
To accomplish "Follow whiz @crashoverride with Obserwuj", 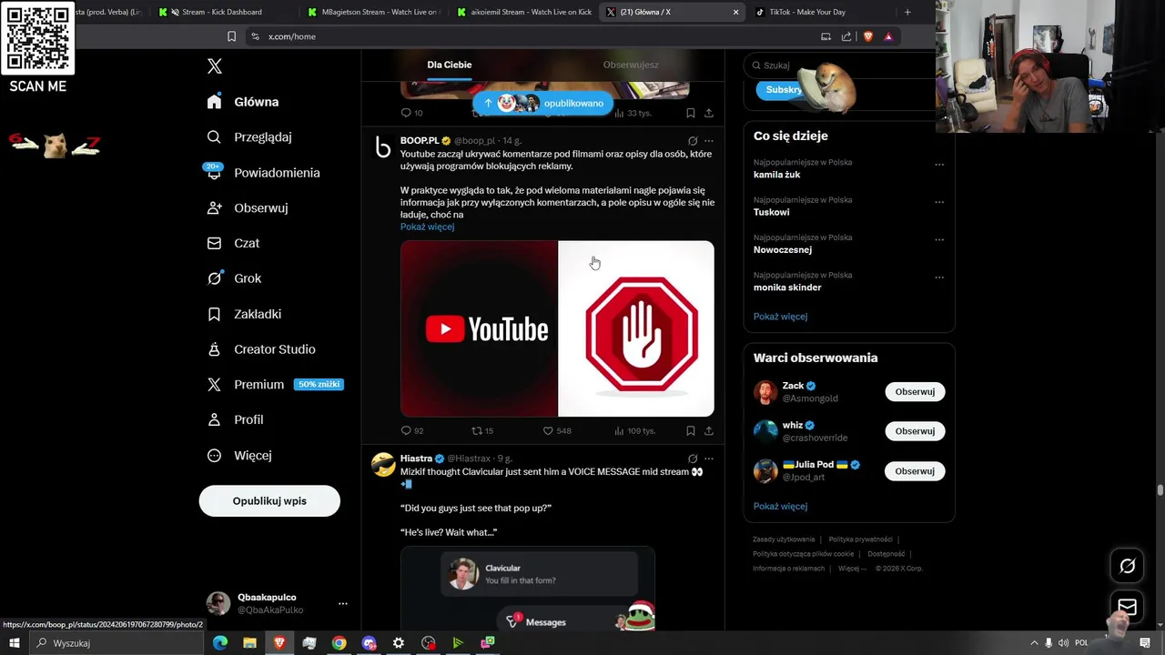I will (x=915, y=431).
